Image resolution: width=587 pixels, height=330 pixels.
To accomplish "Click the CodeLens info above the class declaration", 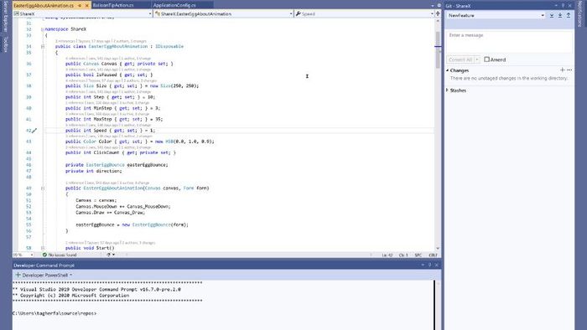I will tap(101, 41).
